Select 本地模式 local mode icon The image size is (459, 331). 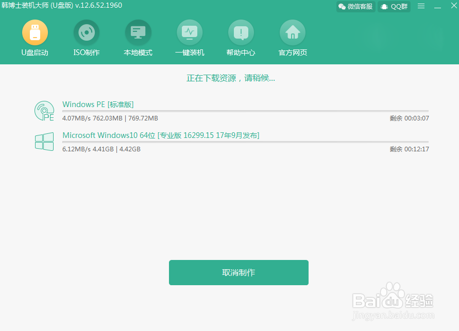point(138,32)
